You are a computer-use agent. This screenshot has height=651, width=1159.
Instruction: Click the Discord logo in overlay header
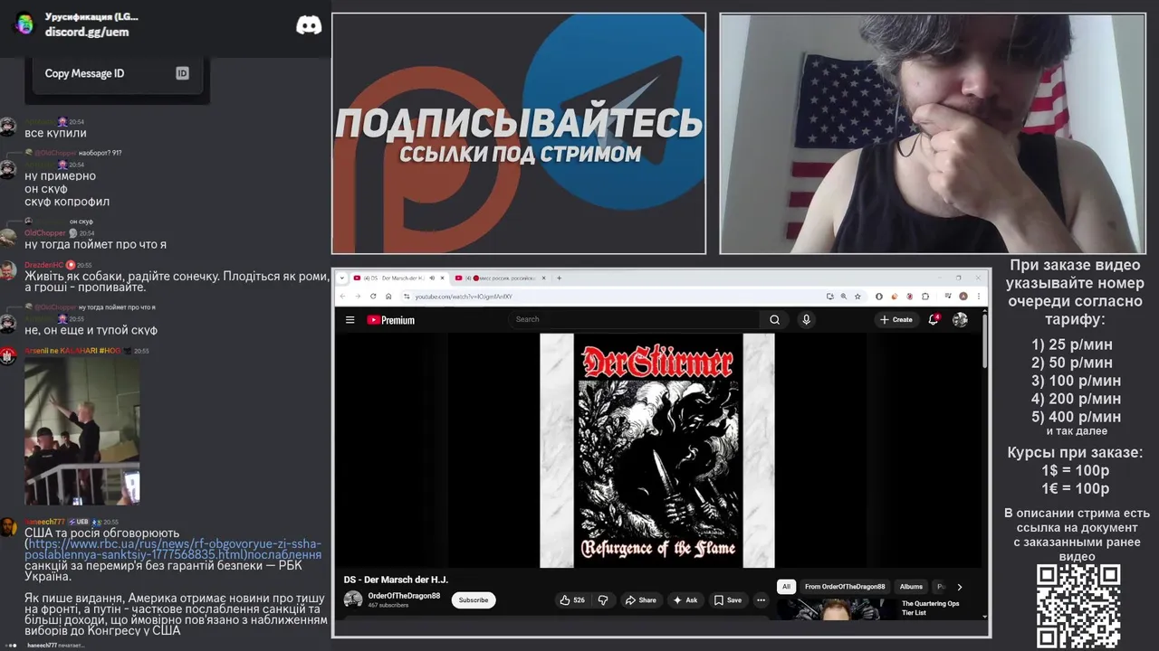tap(309, 25)
